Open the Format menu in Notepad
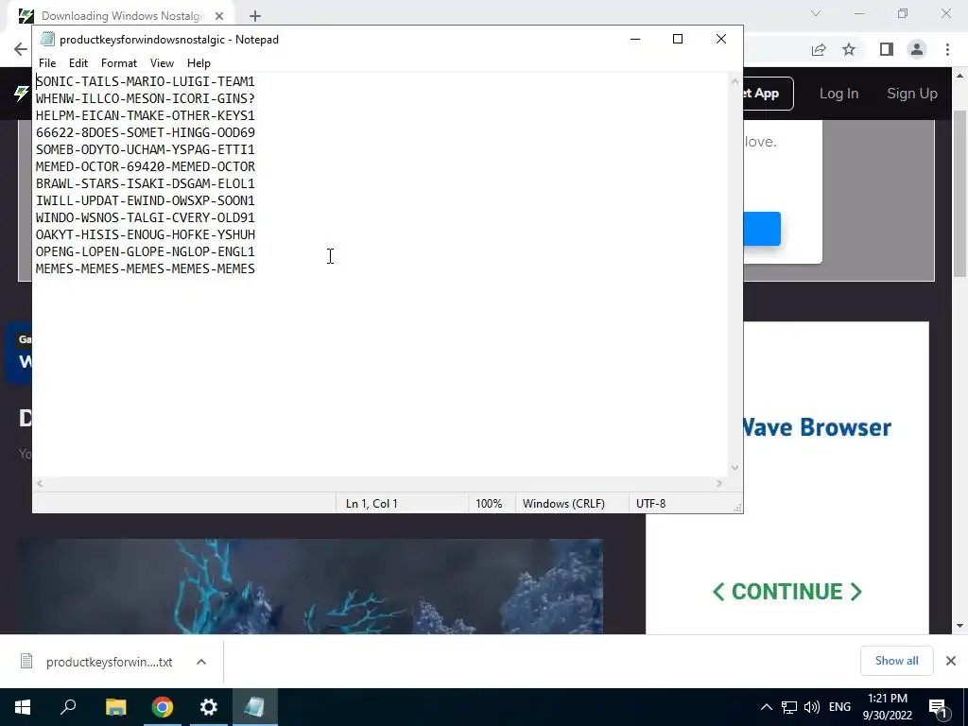This screenshot has height=726, width=968. coord(118,63)
